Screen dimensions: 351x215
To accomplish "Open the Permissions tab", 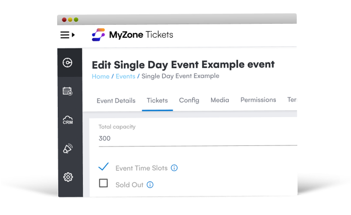I will coord(258,100).
